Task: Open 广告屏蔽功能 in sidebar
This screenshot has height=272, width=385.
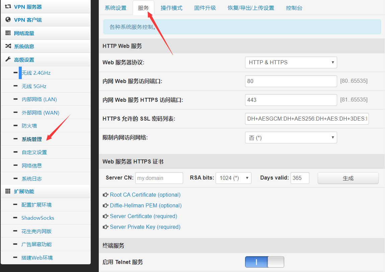Action: [36, 245]
